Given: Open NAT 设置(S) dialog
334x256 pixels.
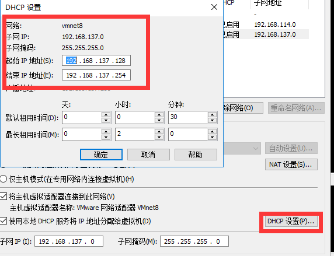Looking at the screenshot, I should click(291, 164).
